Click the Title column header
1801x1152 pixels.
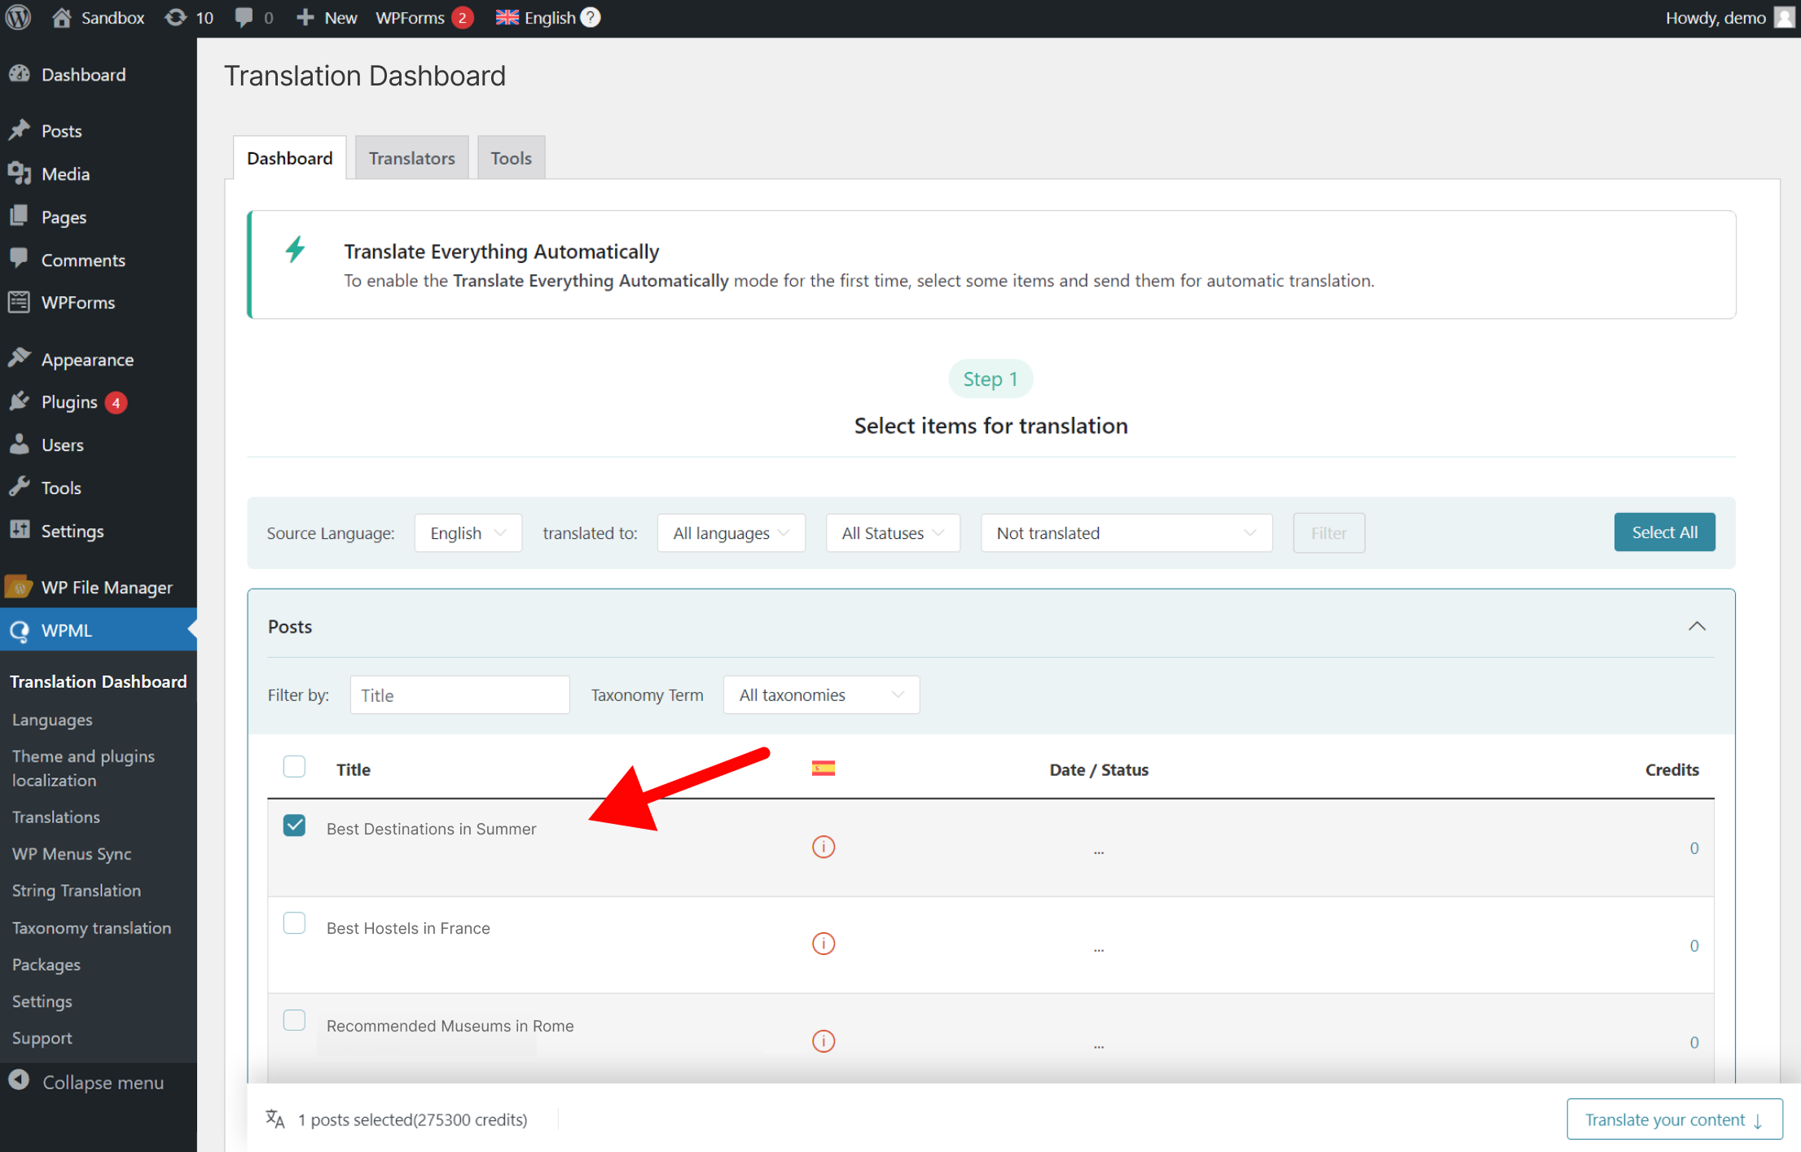pos(353,769)
